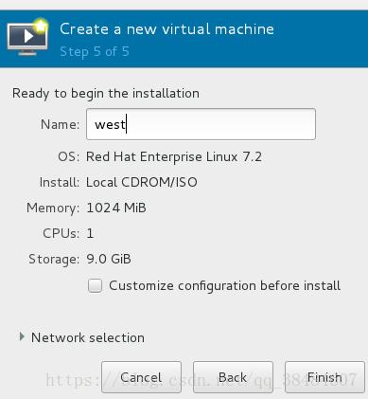
Task: Select the text Red Hat Enterprise Linux 7.2
Action: coord(174,156)
